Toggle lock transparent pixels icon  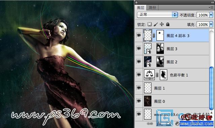coord(150,24)
